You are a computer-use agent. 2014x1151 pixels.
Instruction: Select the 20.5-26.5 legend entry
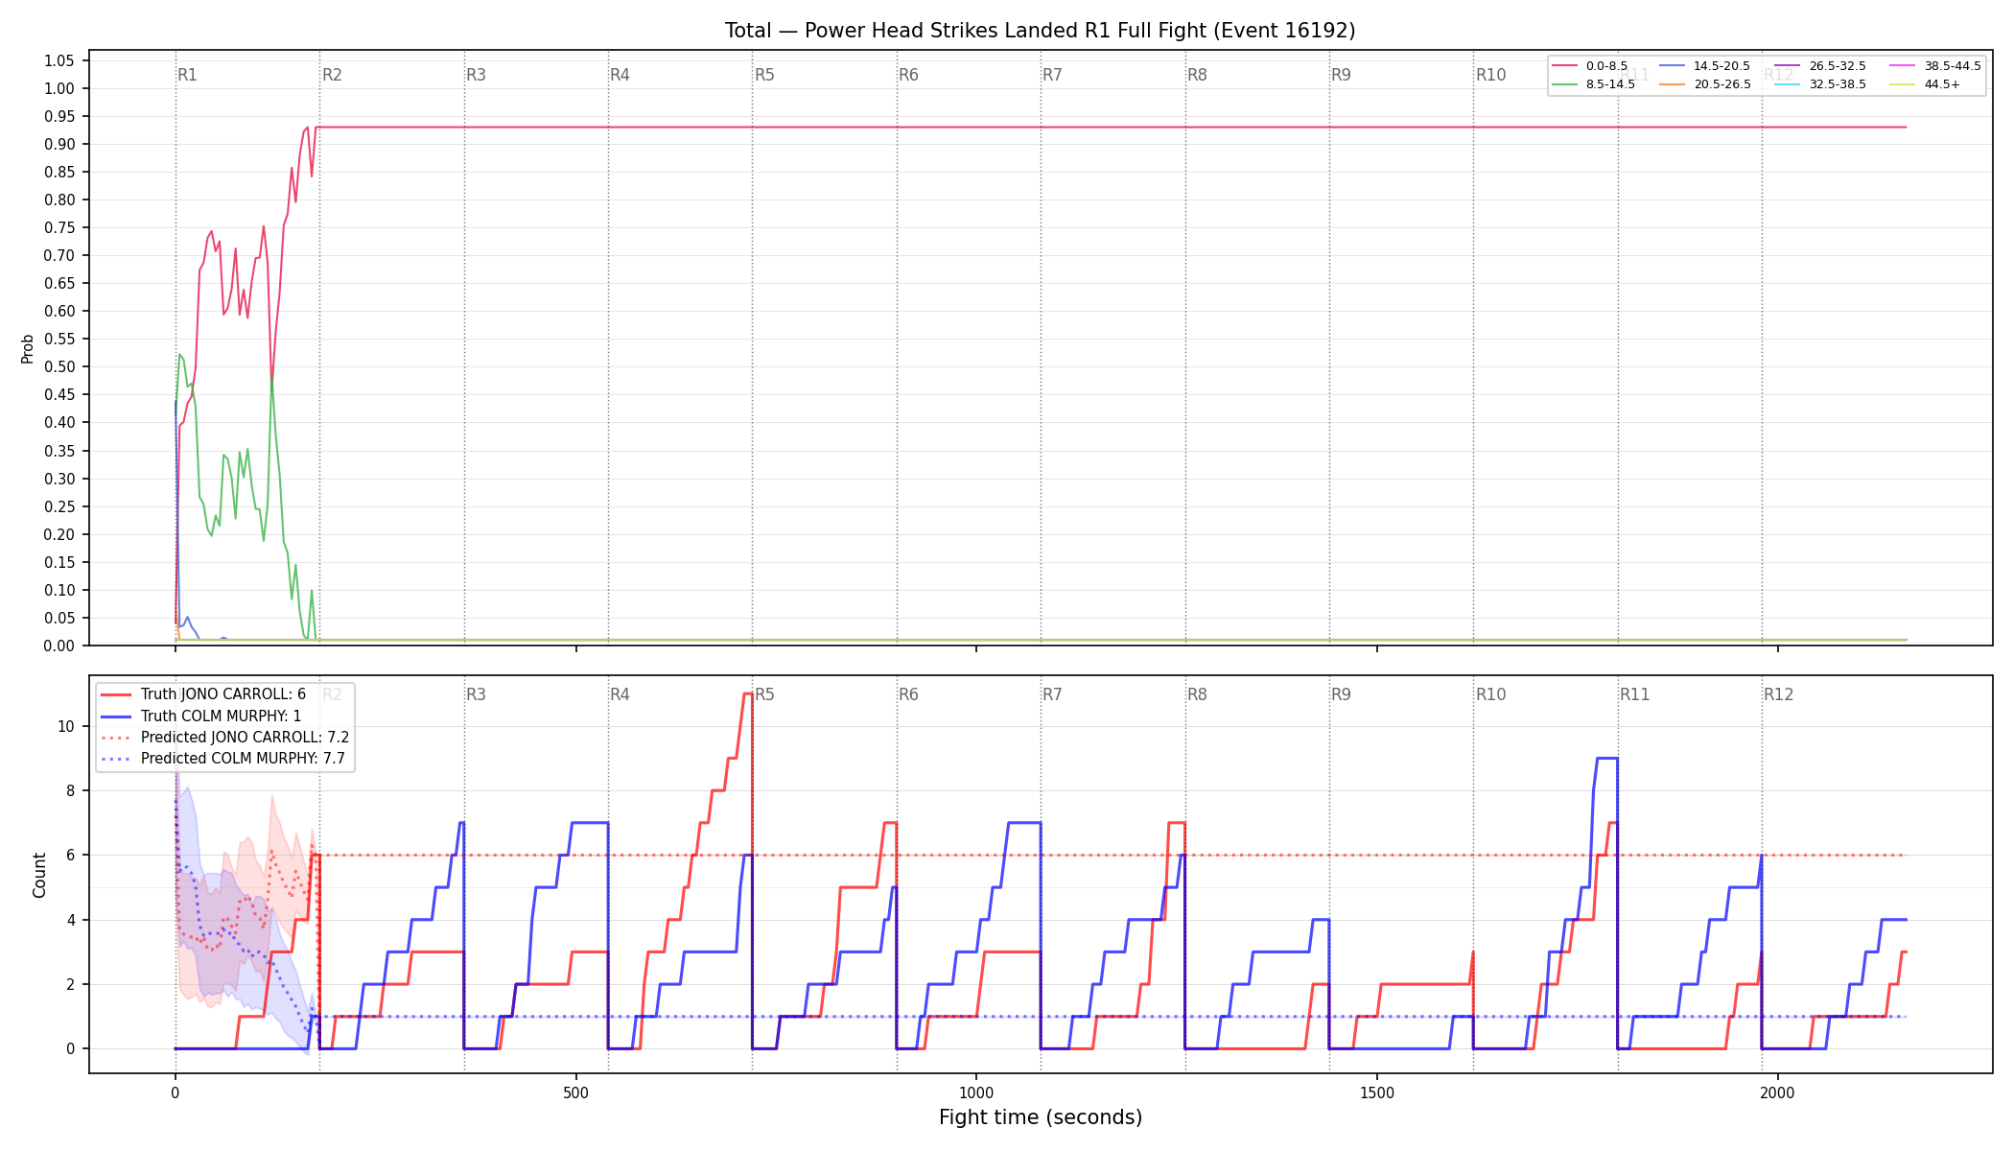coord(1704,84)
